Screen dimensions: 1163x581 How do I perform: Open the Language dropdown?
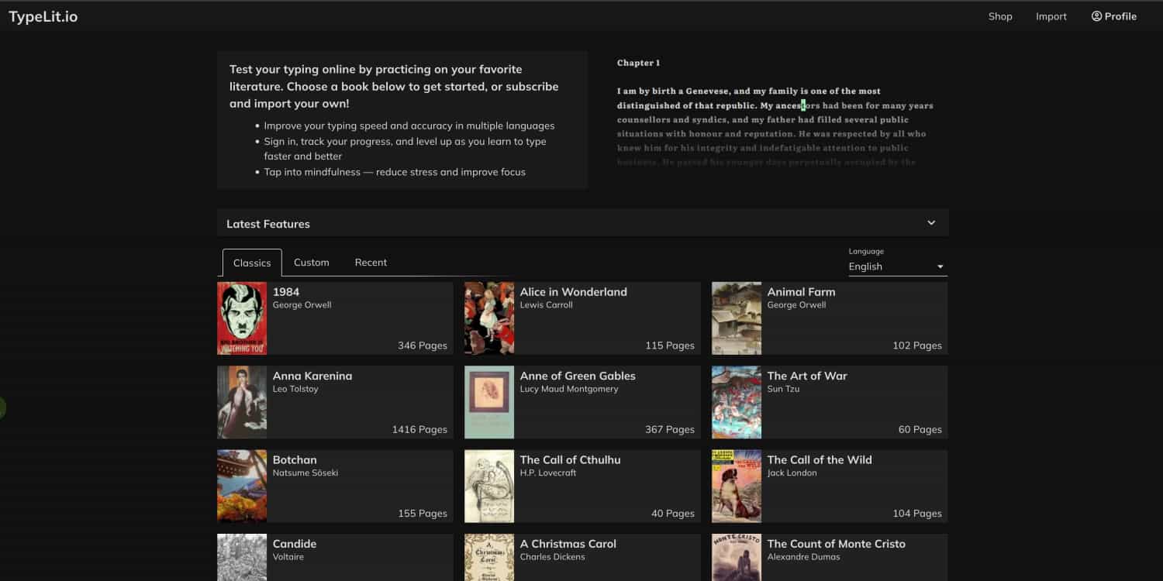click(x=897, y=266)
